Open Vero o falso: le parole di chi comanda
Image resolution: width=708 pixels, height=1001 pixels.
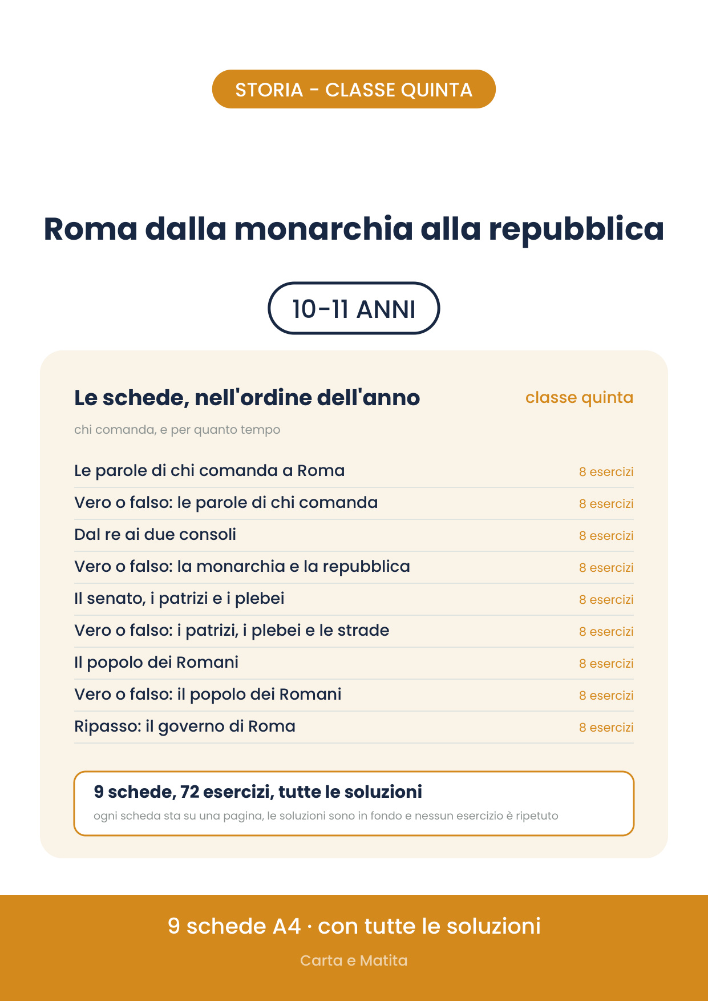354,503
